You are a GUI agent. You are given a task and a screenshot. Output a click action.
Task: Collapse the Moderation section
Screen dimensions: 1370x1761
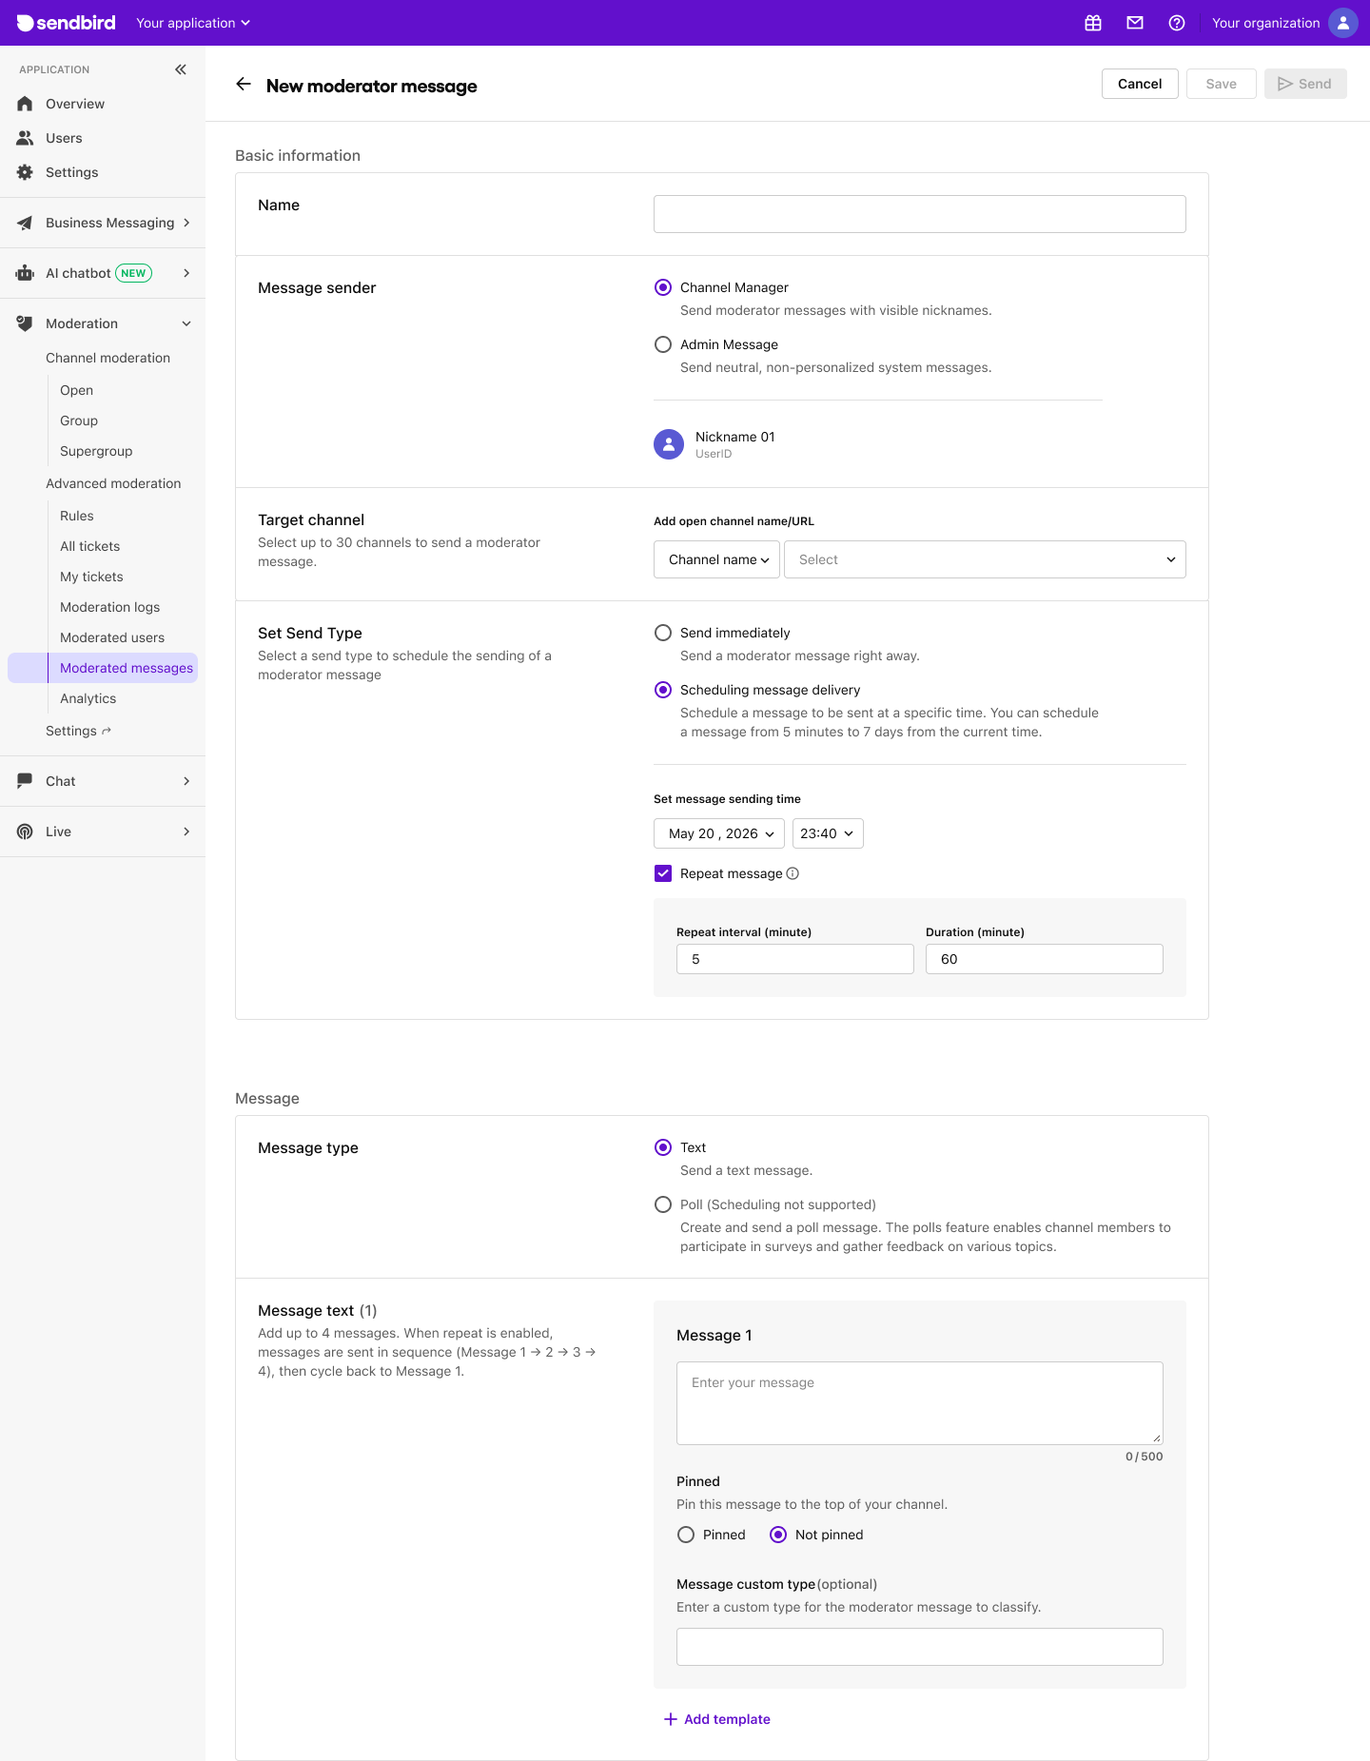(186, 323)
